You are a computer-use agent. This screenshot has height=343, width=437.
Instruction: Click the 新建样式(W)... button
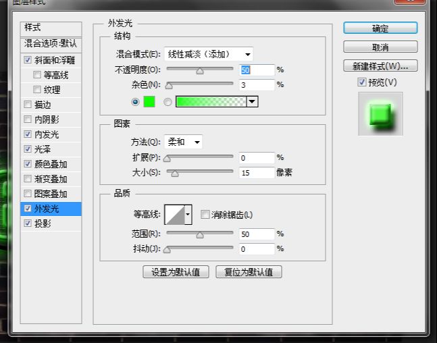[x=380, y=65]
